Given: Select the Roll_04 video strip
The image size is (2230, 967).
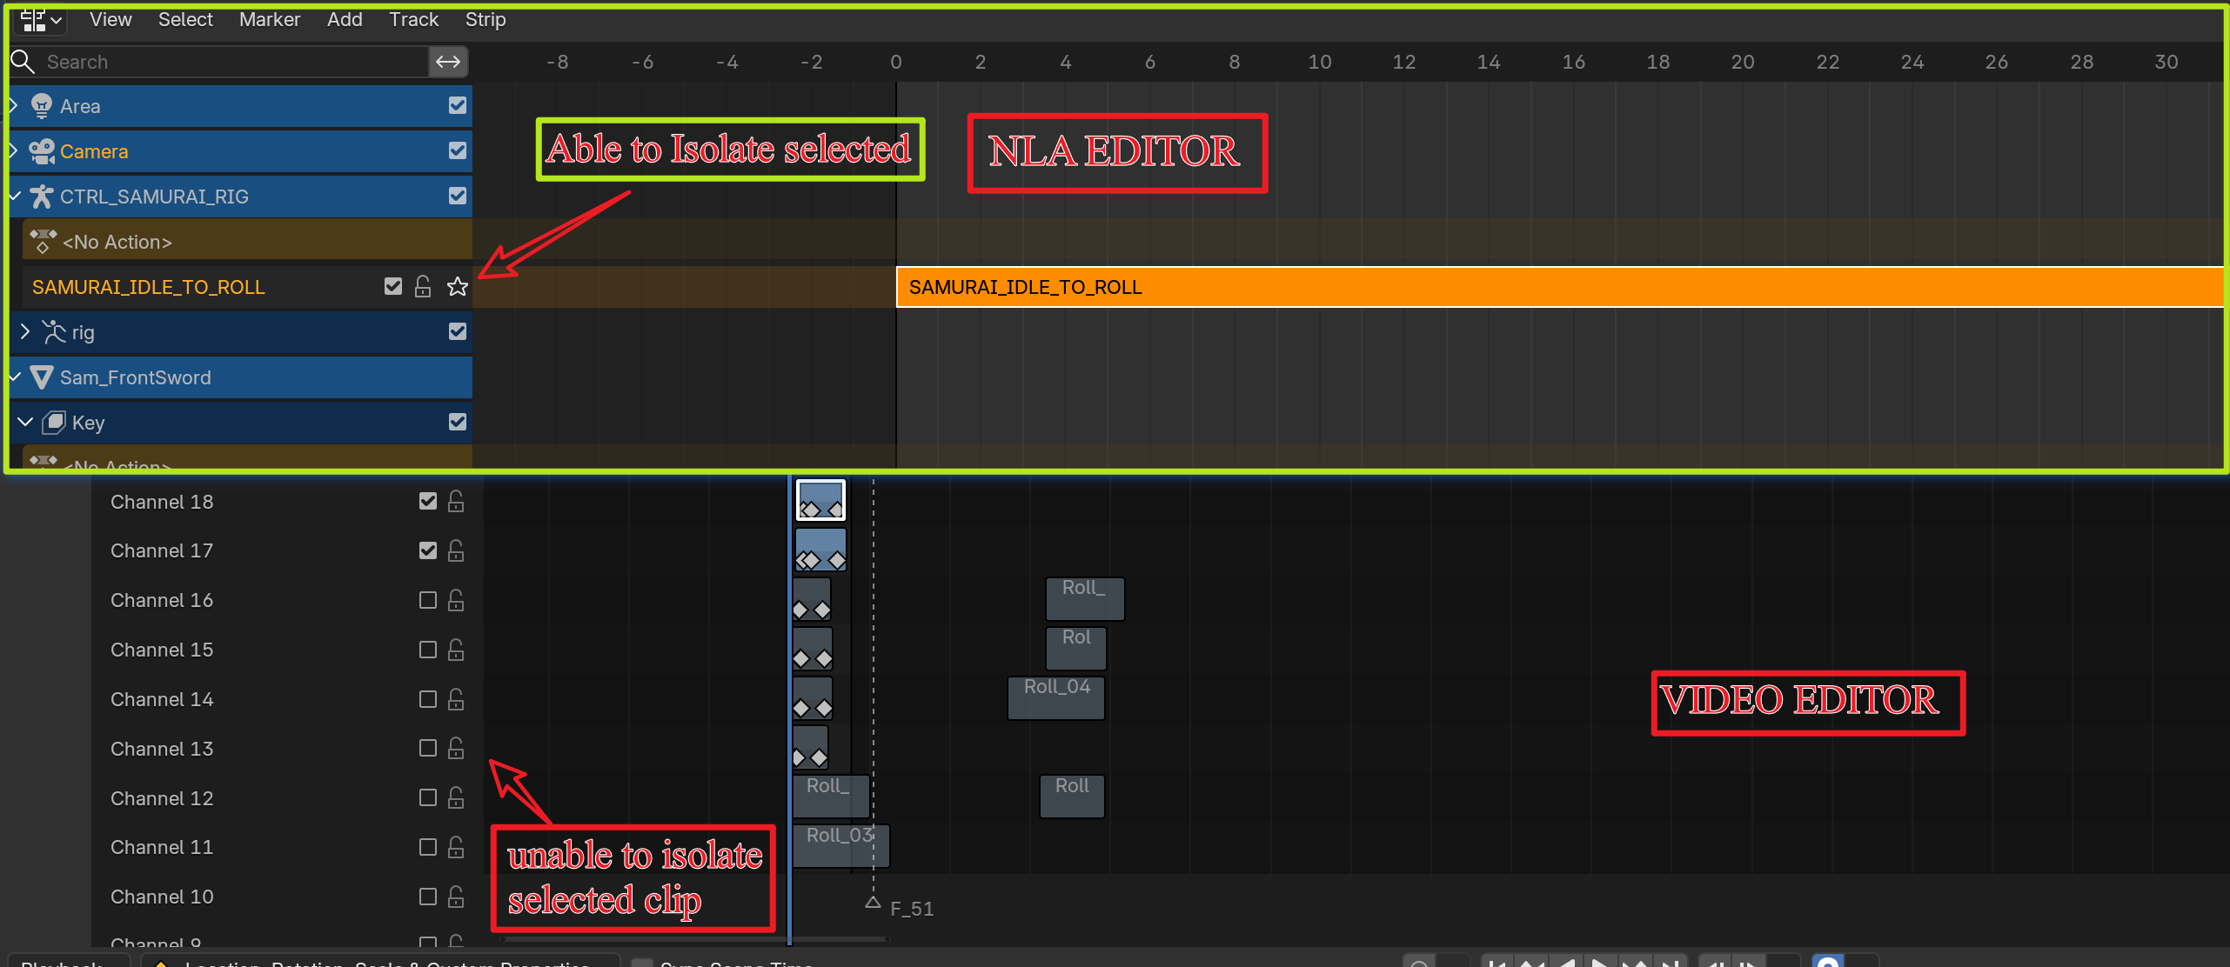Looking at the screenshot, I should [x=1056, y=698].
